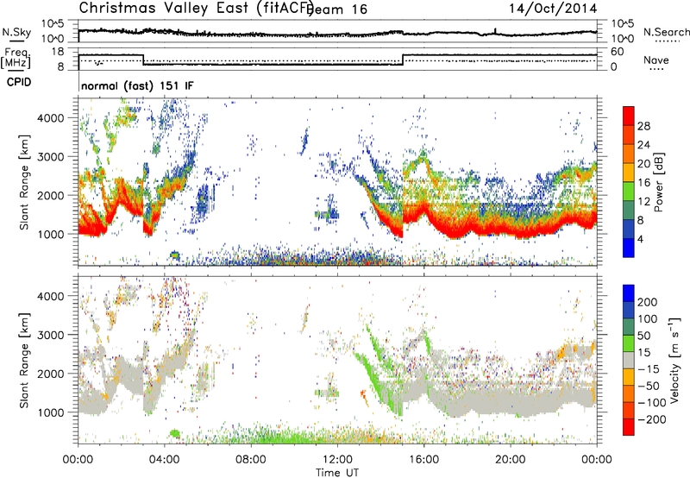The image size is (690, 478).
Task: Select the 'Beam 16' label in the title
Action: point(338,9)
